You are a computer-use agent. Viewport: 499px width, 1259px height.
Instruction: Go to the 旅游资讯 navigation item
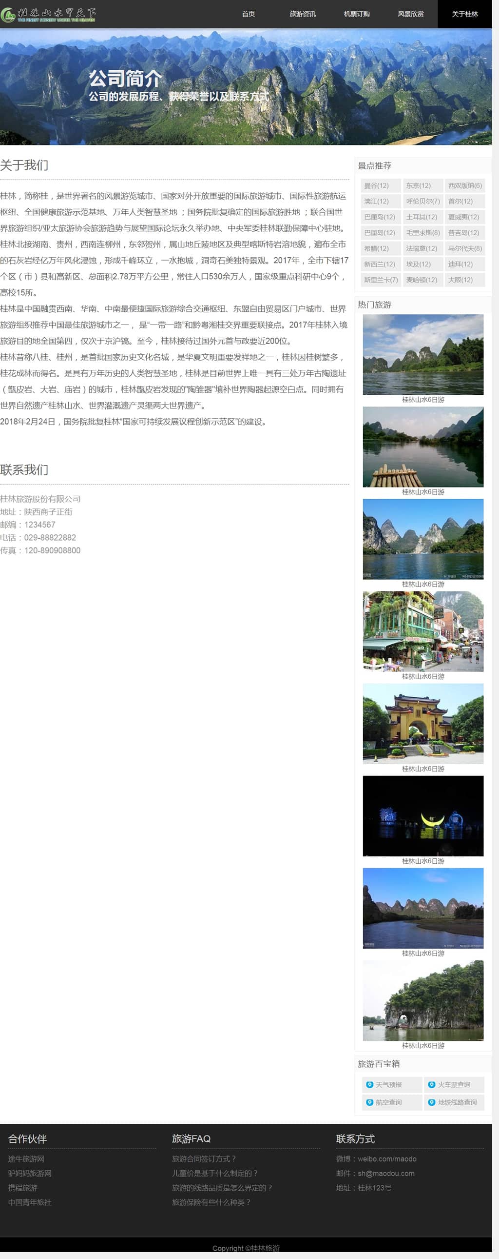click(302, 14)
